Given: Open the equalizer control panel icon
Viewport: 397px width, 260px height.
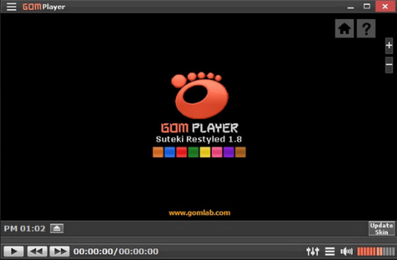Looking at the screenshot, I should coord(312,251).
